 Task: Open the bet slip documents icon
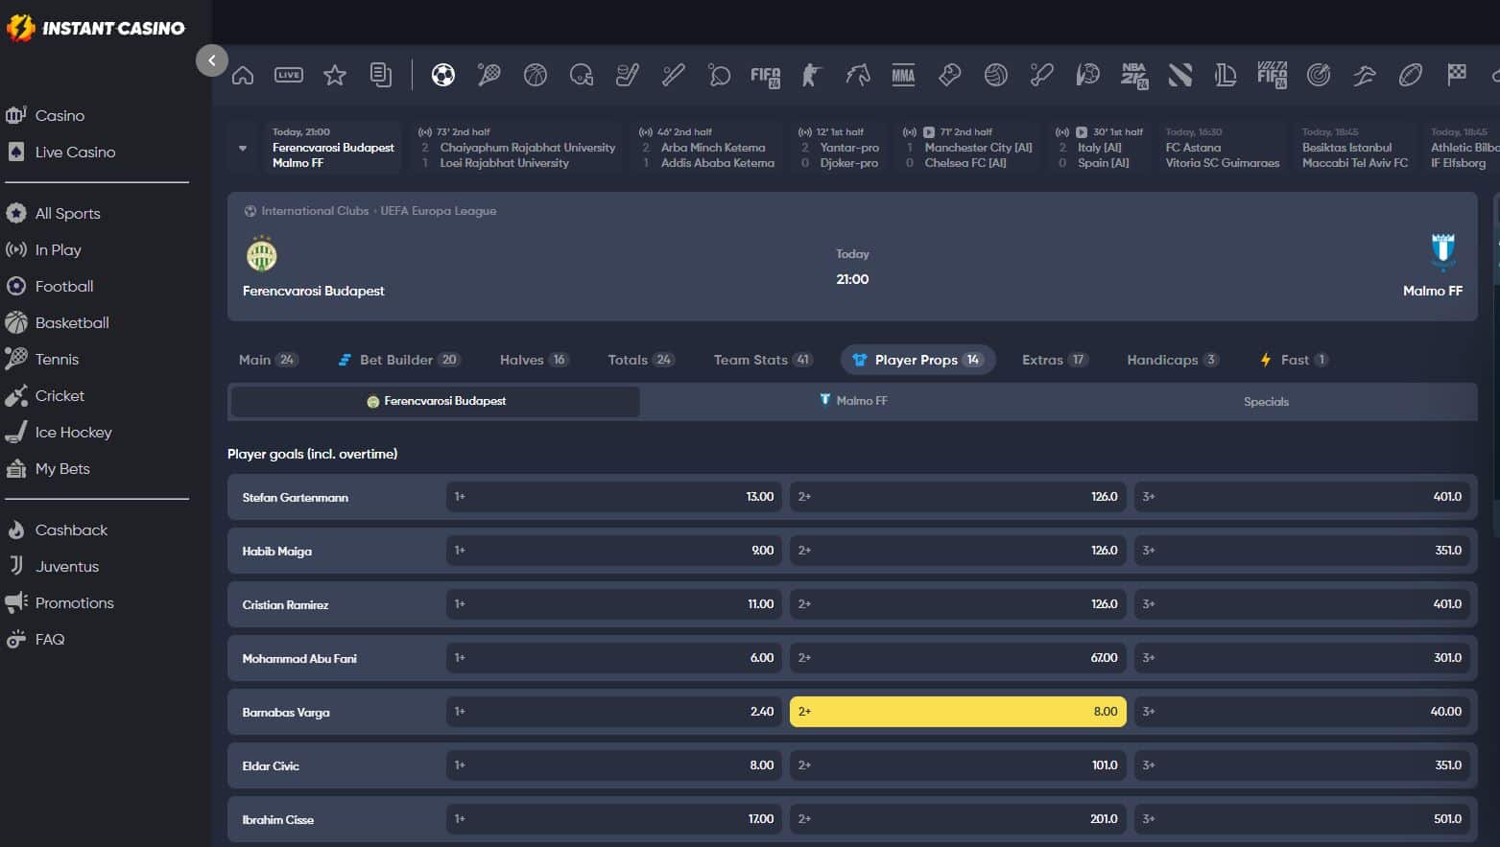click(x=381, y=75)
